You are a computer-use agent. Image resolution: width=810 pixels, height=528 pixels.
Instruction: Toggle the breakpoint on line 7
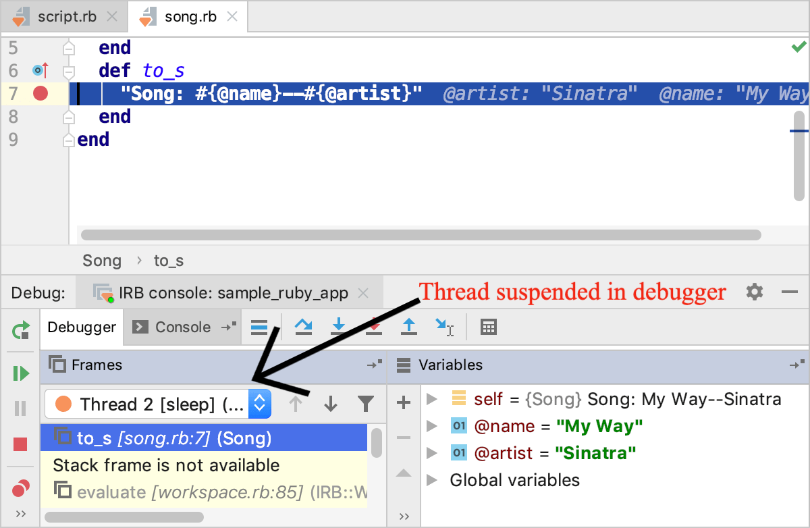point(40,93)
